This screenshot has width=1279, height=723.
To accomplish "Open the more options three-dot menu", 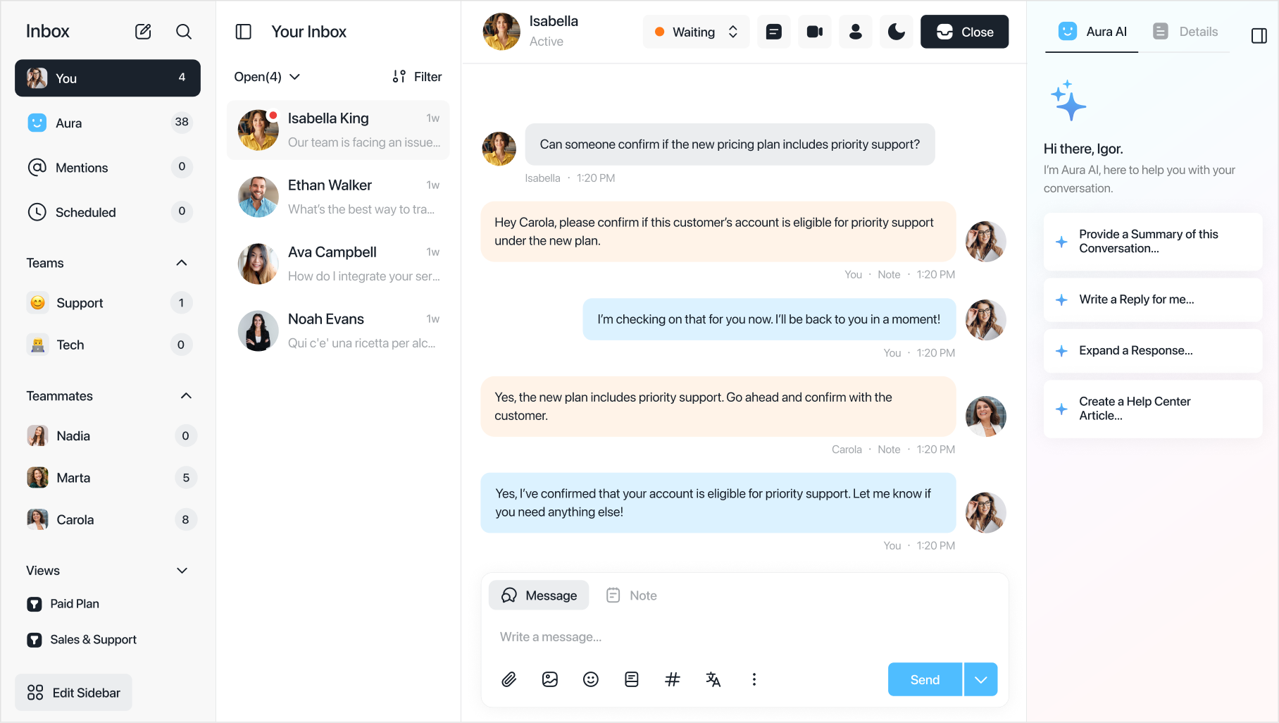I will coord(754,679).
